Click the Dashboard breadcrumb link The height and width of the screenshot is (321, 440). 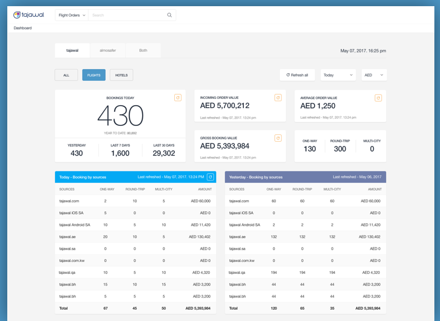[x=22, y=28]
